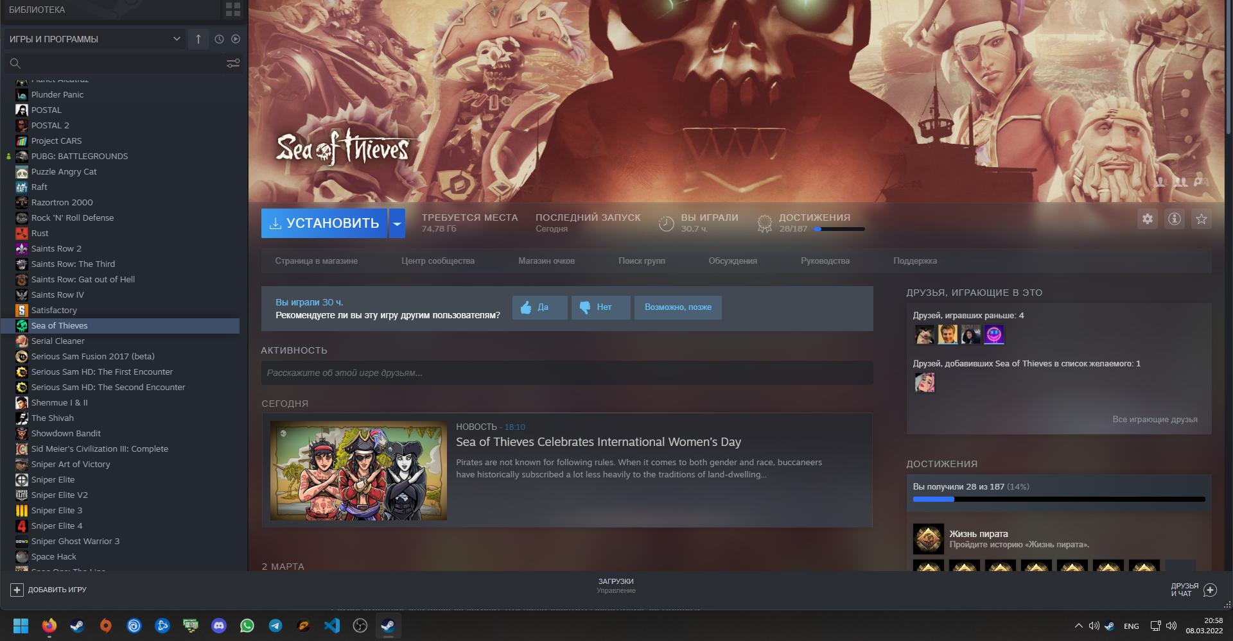Image resolution: width=1233 pixels, height=641 pixels.
Task: Click the game info icon
Action: pyautogui.click(x=1174, y=219)
